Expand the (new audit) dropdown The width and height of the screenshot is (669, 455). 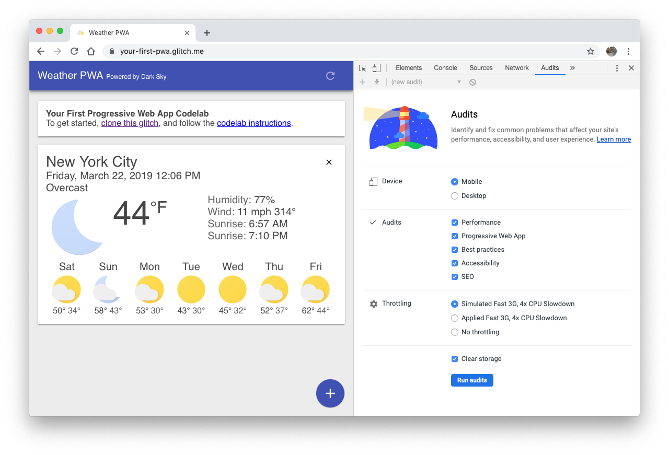click(426, 82)
